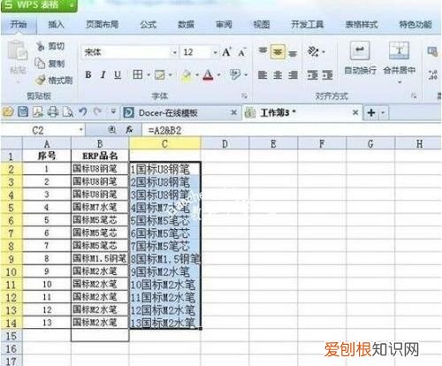Click the Cut scissors button

click(x=50, y=46)
